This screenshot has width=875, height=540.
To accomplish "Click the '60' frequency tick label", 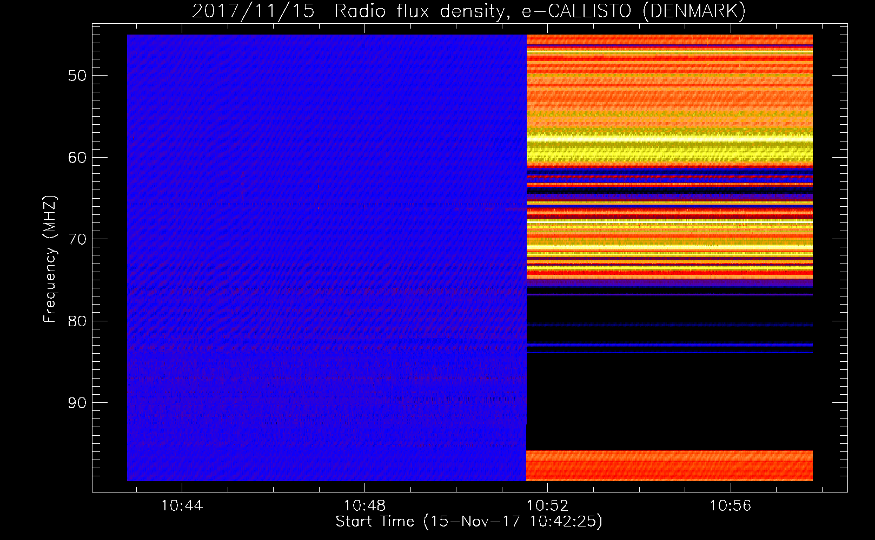I will point(77,158).
